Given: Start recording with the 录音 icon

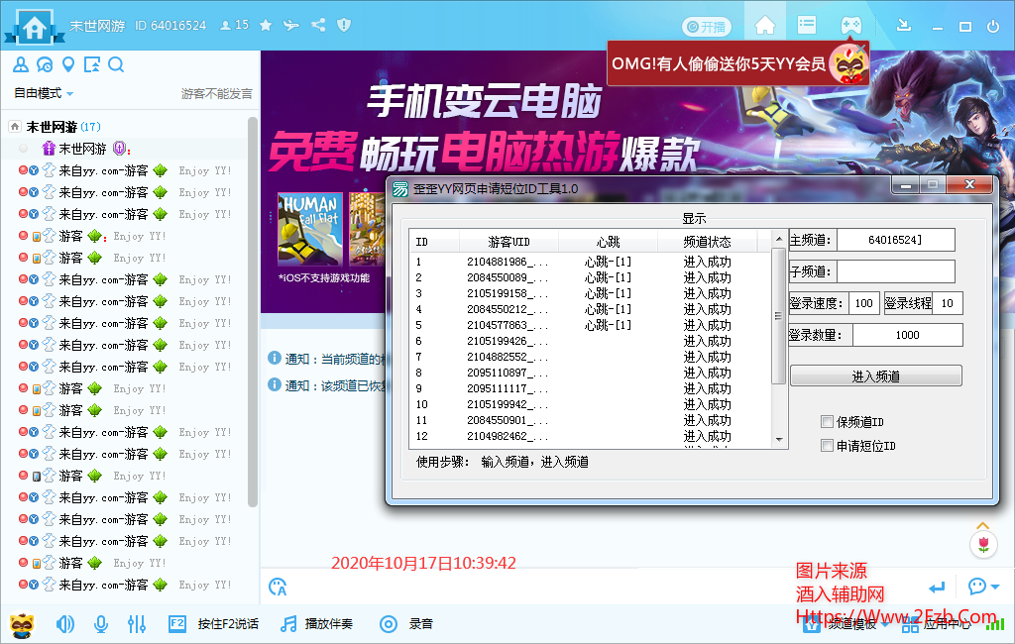Looking at the screenshot, I should pyautogui.click(x=388, y=624).
